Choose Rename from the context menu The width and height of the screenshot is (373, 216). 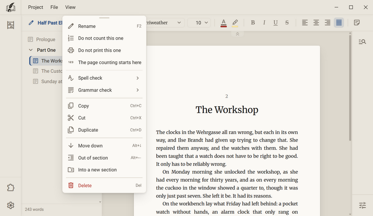click(x=104, y=26)
